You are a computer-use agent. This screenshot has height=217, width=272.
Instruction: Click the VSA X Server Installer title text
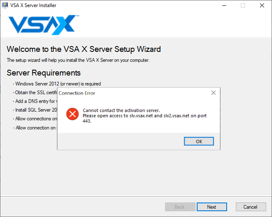(x=33, y=5)
